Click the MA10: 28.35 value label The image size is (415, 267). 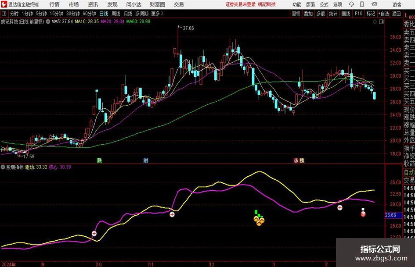pyautogui.click(x=87, y=21)
